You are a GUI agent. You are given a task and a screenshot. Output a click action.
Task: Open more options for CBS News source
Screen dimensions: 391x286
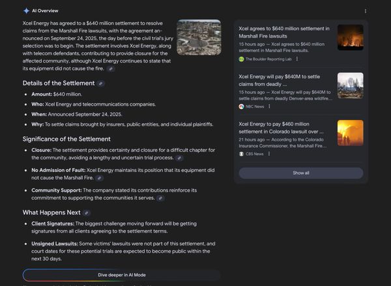click(x=270, y=154)
